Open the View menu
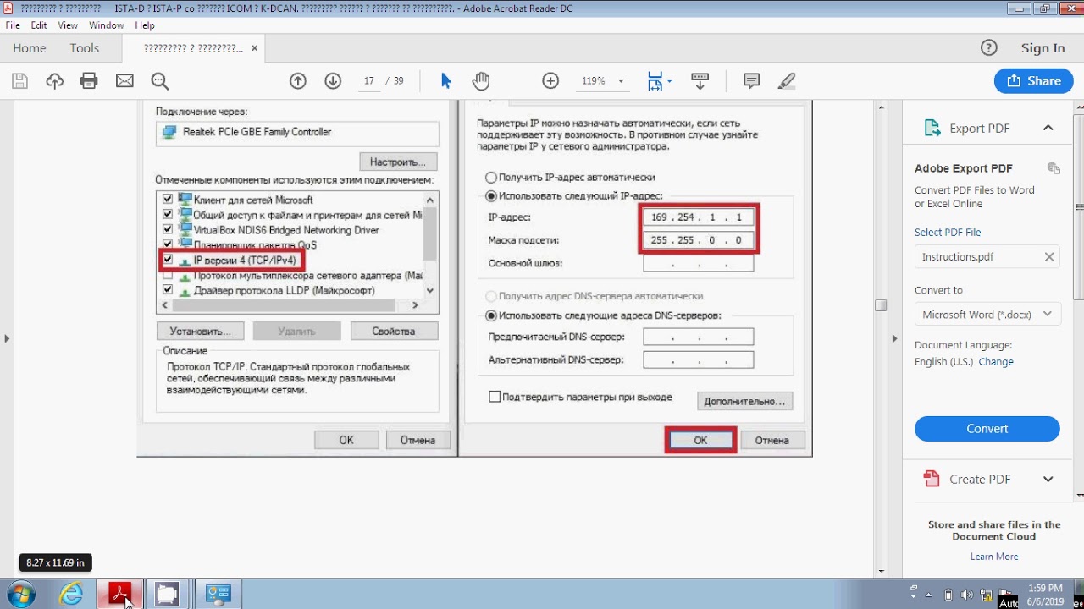This screenshot has width=1084, height=609. coord(68,25)
